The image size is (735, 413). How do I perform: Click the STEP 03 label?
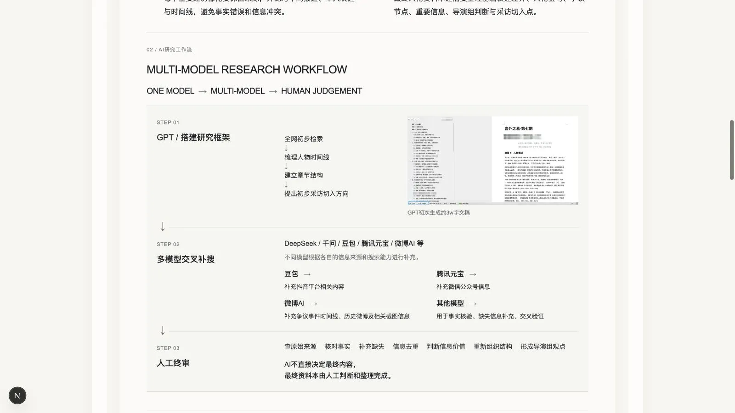coord(168,348)
